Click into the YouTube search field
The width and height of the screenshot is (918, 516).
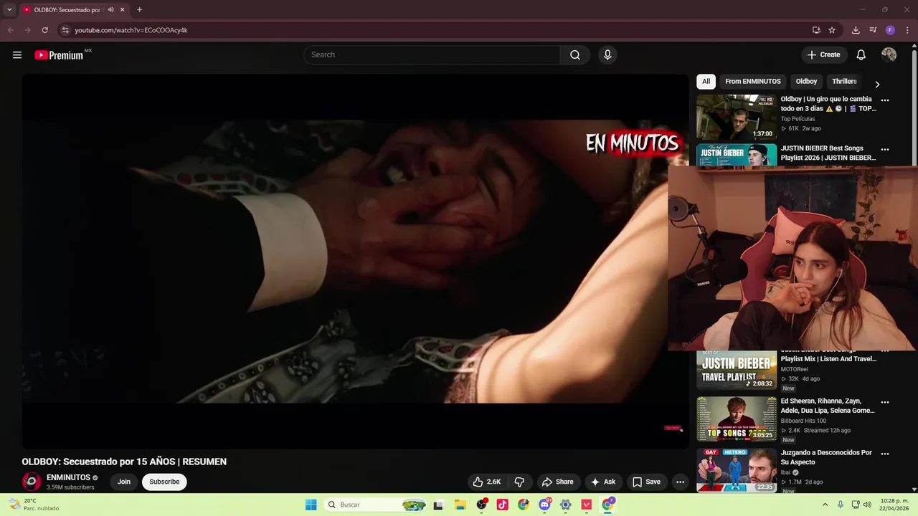(432, 55)
